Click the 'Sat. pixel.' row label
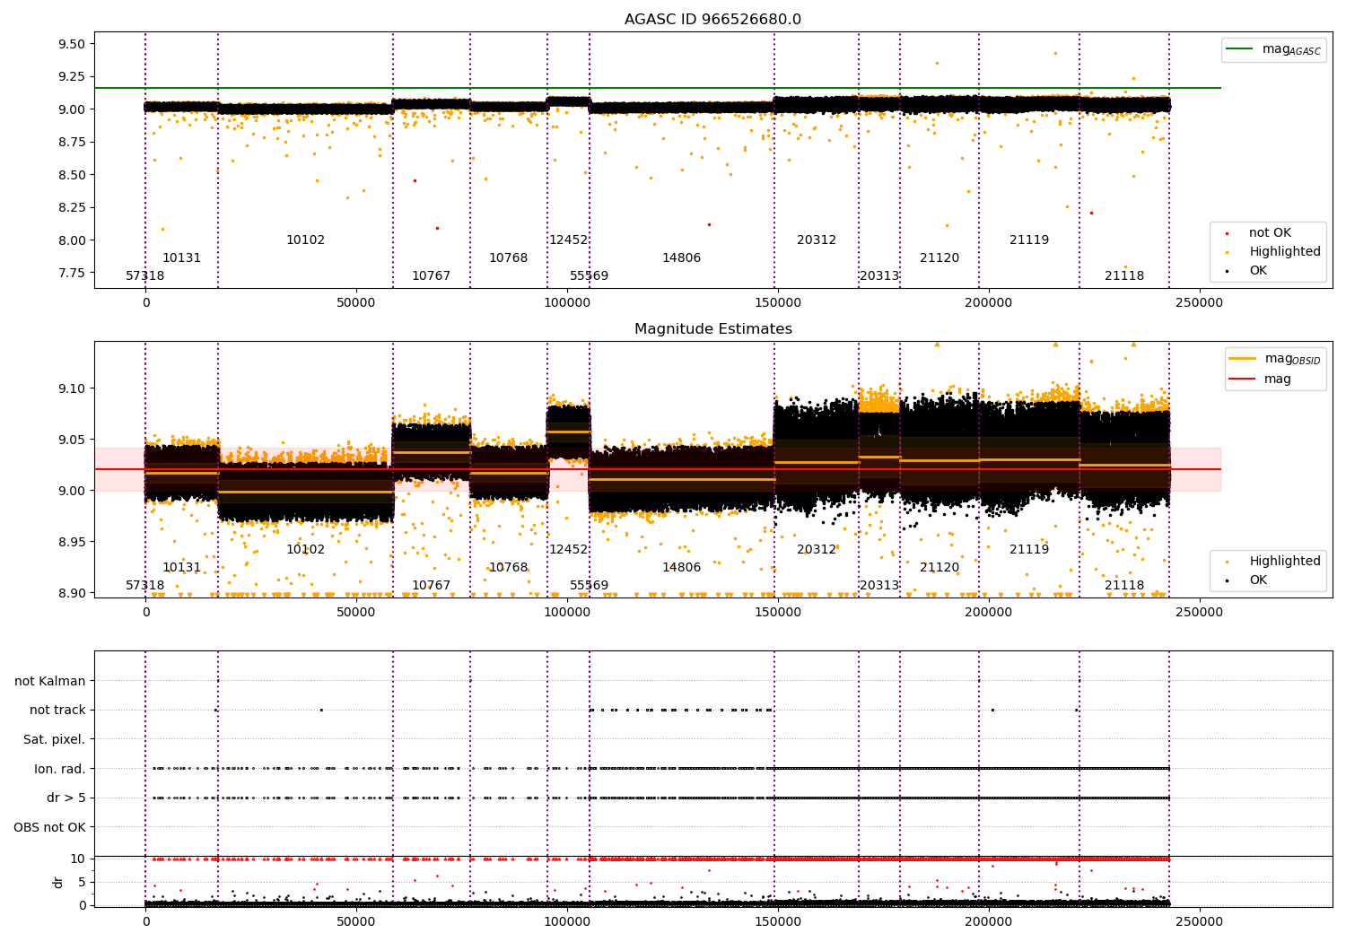 click(x=55, y=739)
